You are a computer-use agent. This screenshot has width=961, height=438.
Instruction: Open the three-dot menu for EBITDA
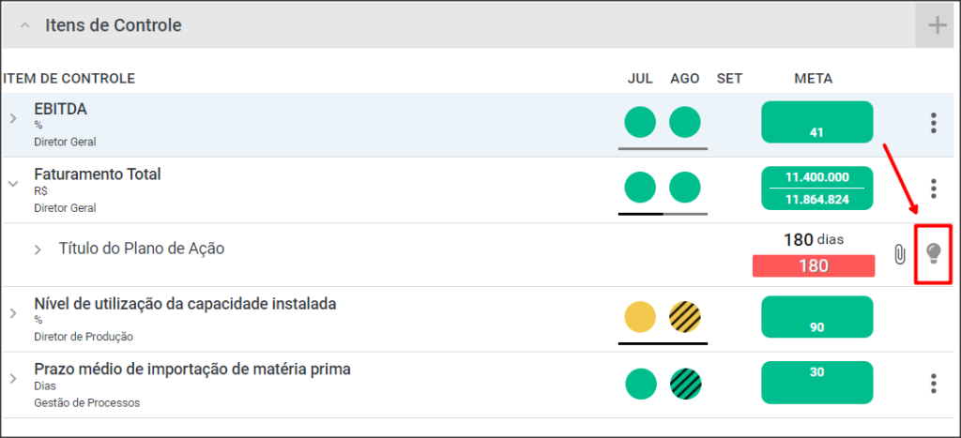pyautogui.click(x=933, y=123)
